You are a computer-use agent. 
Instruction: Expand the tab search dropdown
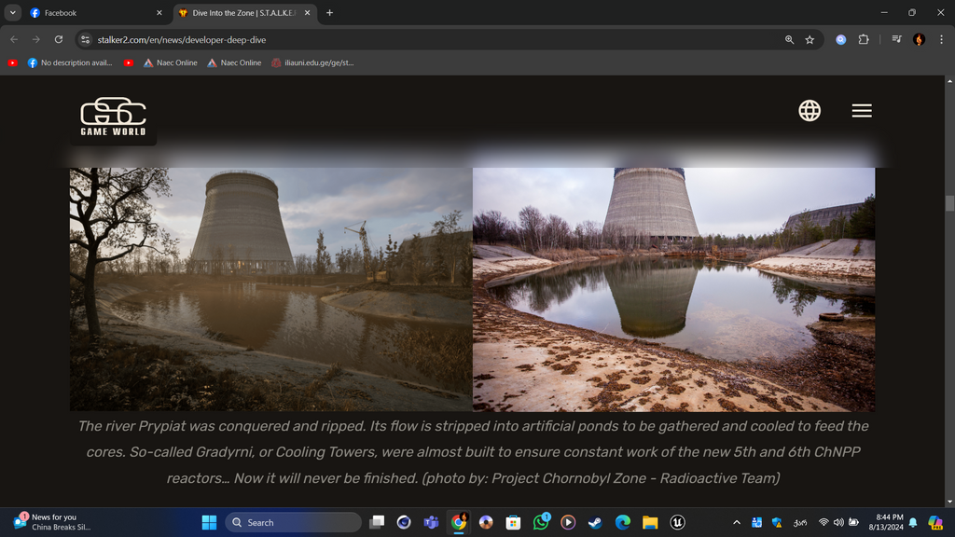[12, 13]
